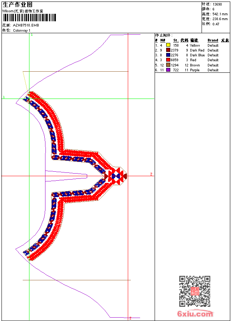Open the 6xiu.com watermark link

tap(195, 314)
